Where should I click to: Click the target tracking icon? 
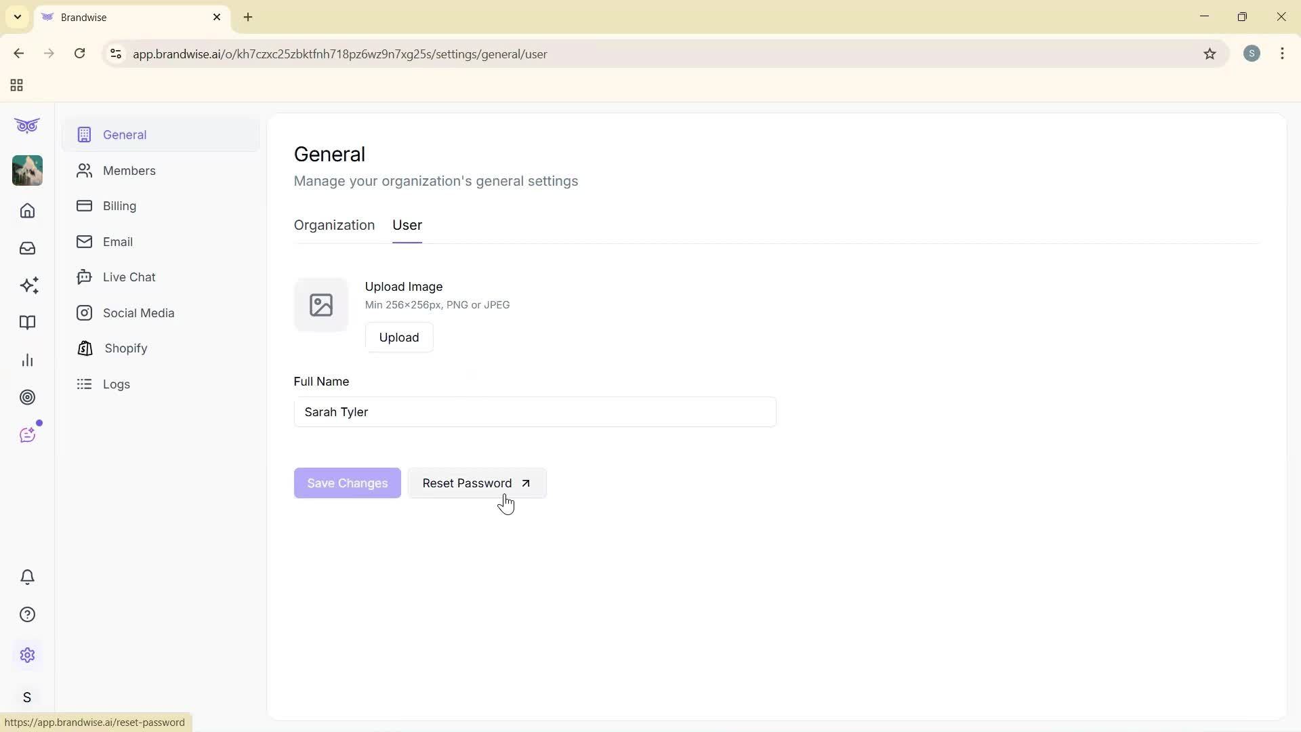tap(28, 397)
